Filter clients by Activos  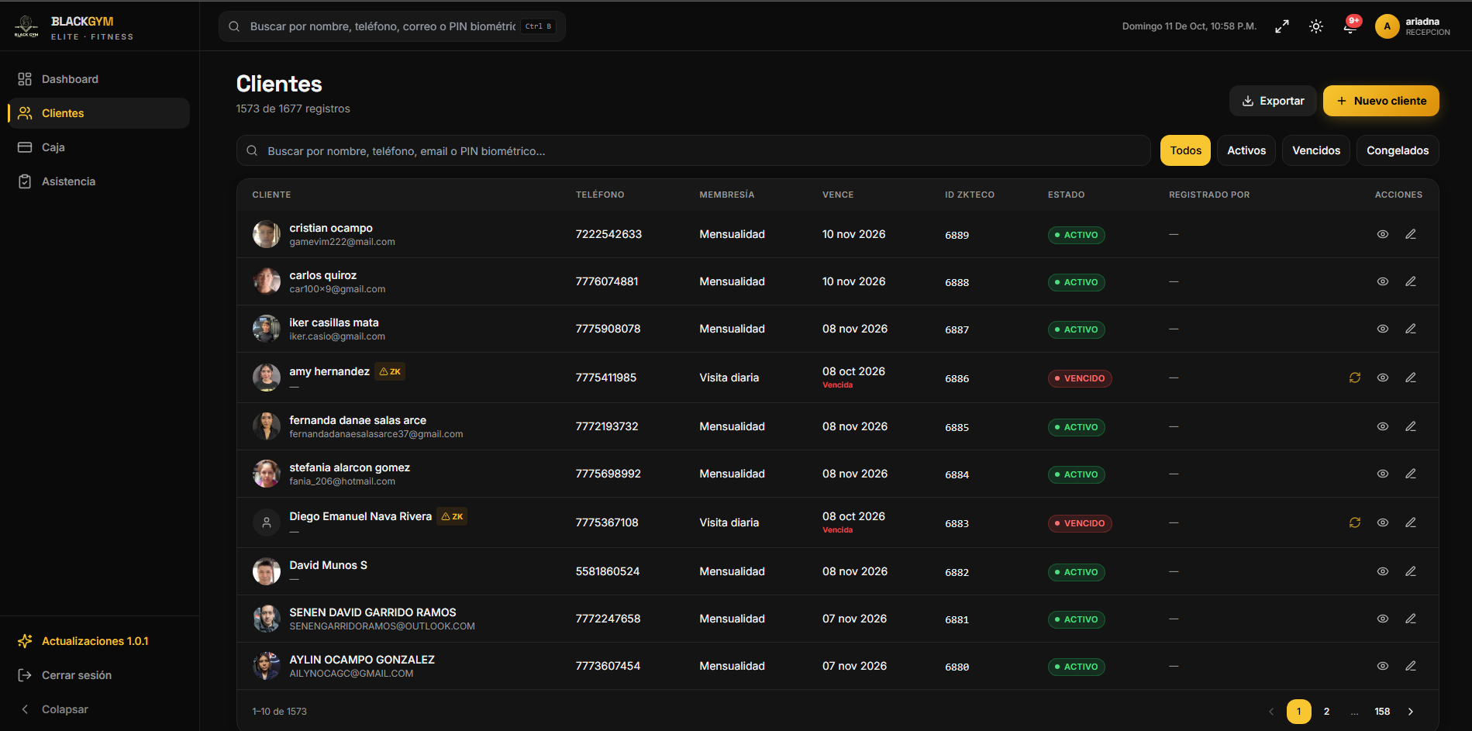point(1246,150)
